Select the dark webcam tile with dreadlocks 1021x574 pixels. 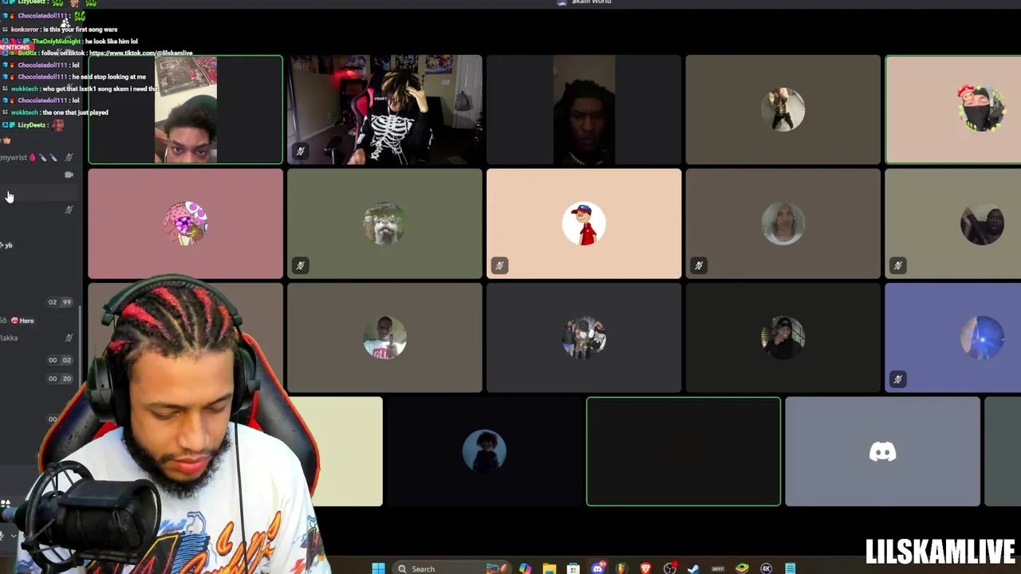[x=584, y=109]
